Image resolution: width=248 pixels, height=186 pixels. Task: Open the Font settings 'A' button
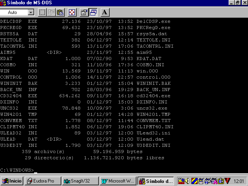click(105, 12)
